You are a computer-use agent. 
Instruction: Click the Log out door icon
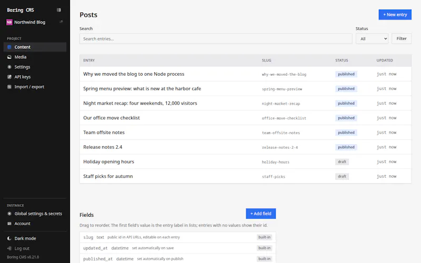click(x=9, y=248)
